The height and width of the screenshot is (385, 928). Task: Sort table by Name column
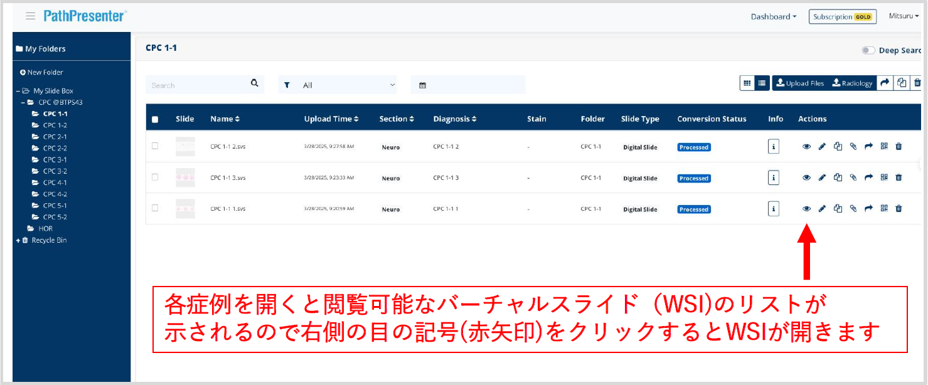[x=225, y=119]
